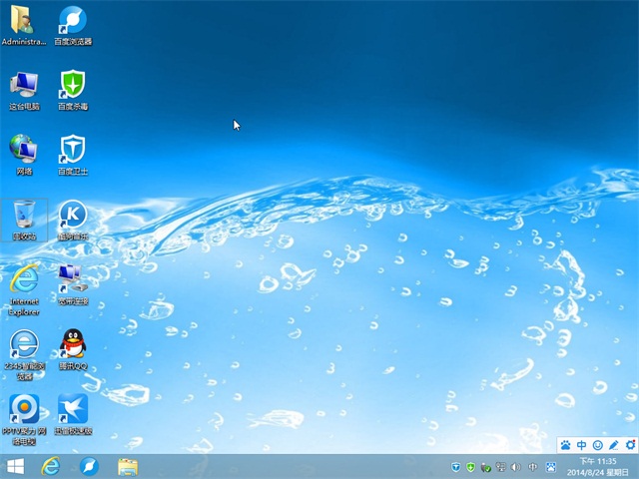639x479 pixels.
Task: Select the Administrator folder on desktop
Action: coord(24,20)
